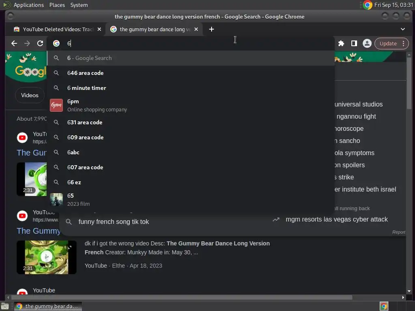
Task: Click Chrome icon in bottom-right panel
Action: click(384, 306)
